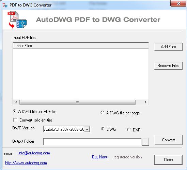Choose DXF output format radio

pos(129,130)
